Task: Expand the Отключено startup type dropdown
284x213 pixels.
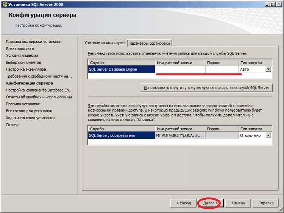Action: (268, 135)
